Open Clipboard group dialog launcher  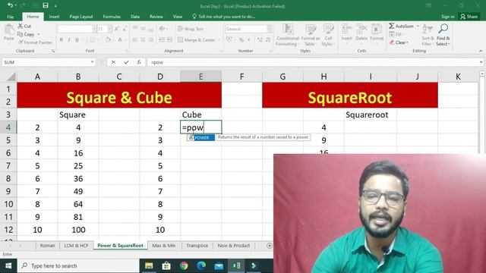(x=53, y=51)
